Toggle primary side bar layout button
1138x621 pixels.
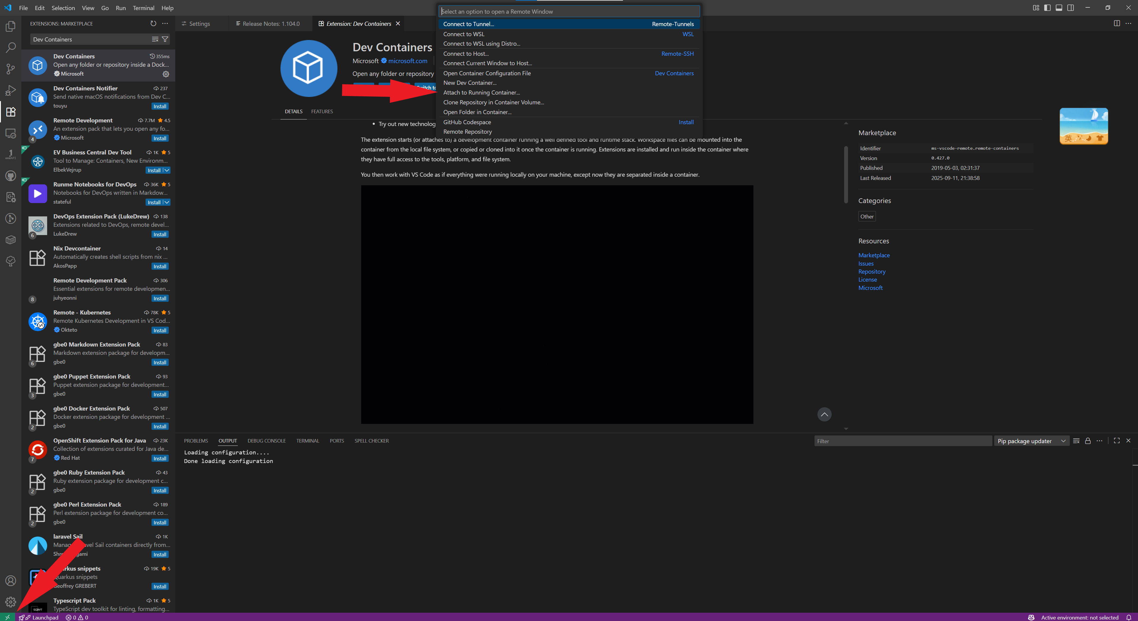pos(1047,8)
